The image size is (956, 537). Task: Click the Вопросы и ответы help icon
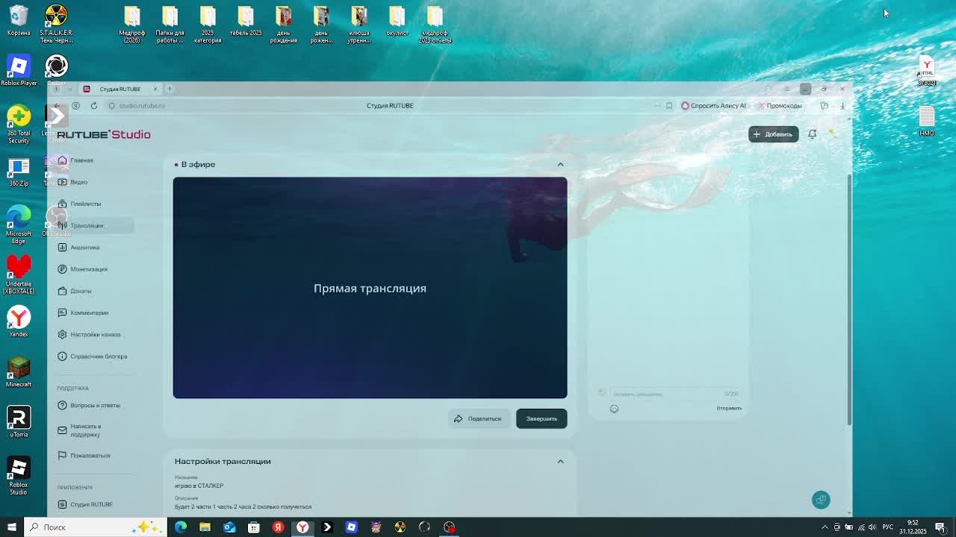pyautogui.click(x=62, y=405)
